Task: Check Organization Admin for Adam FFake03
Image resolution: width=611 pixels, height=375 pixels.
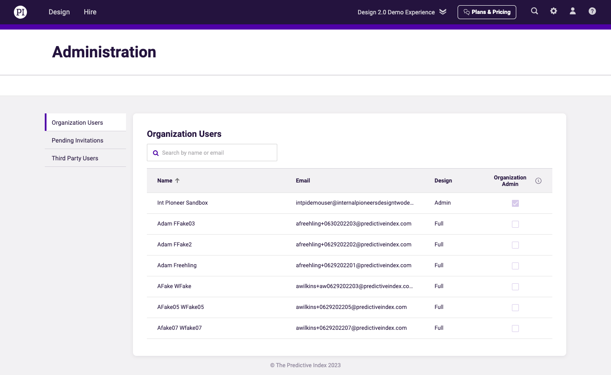Action: pos(515,224)
